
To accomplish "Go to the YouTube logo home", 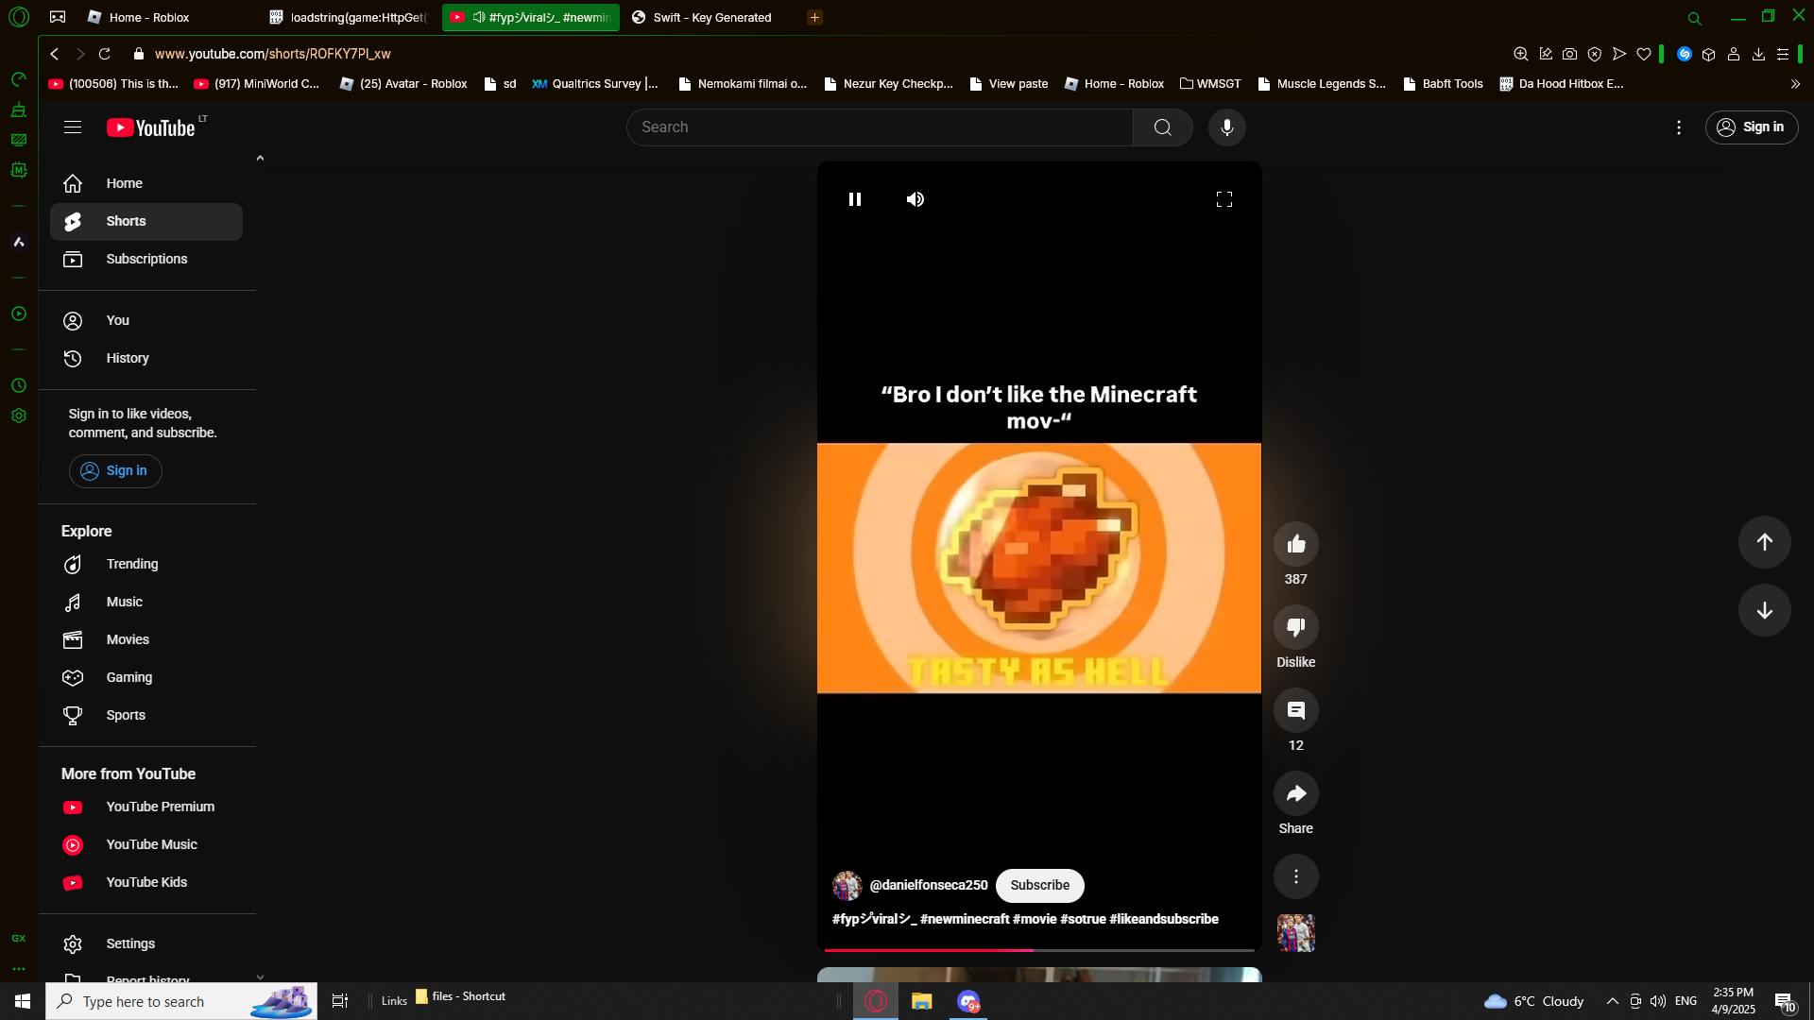I will point(151,127).
